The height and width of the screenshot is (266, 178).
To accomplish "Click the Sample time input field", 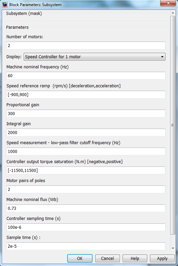I will coord(86,246).
